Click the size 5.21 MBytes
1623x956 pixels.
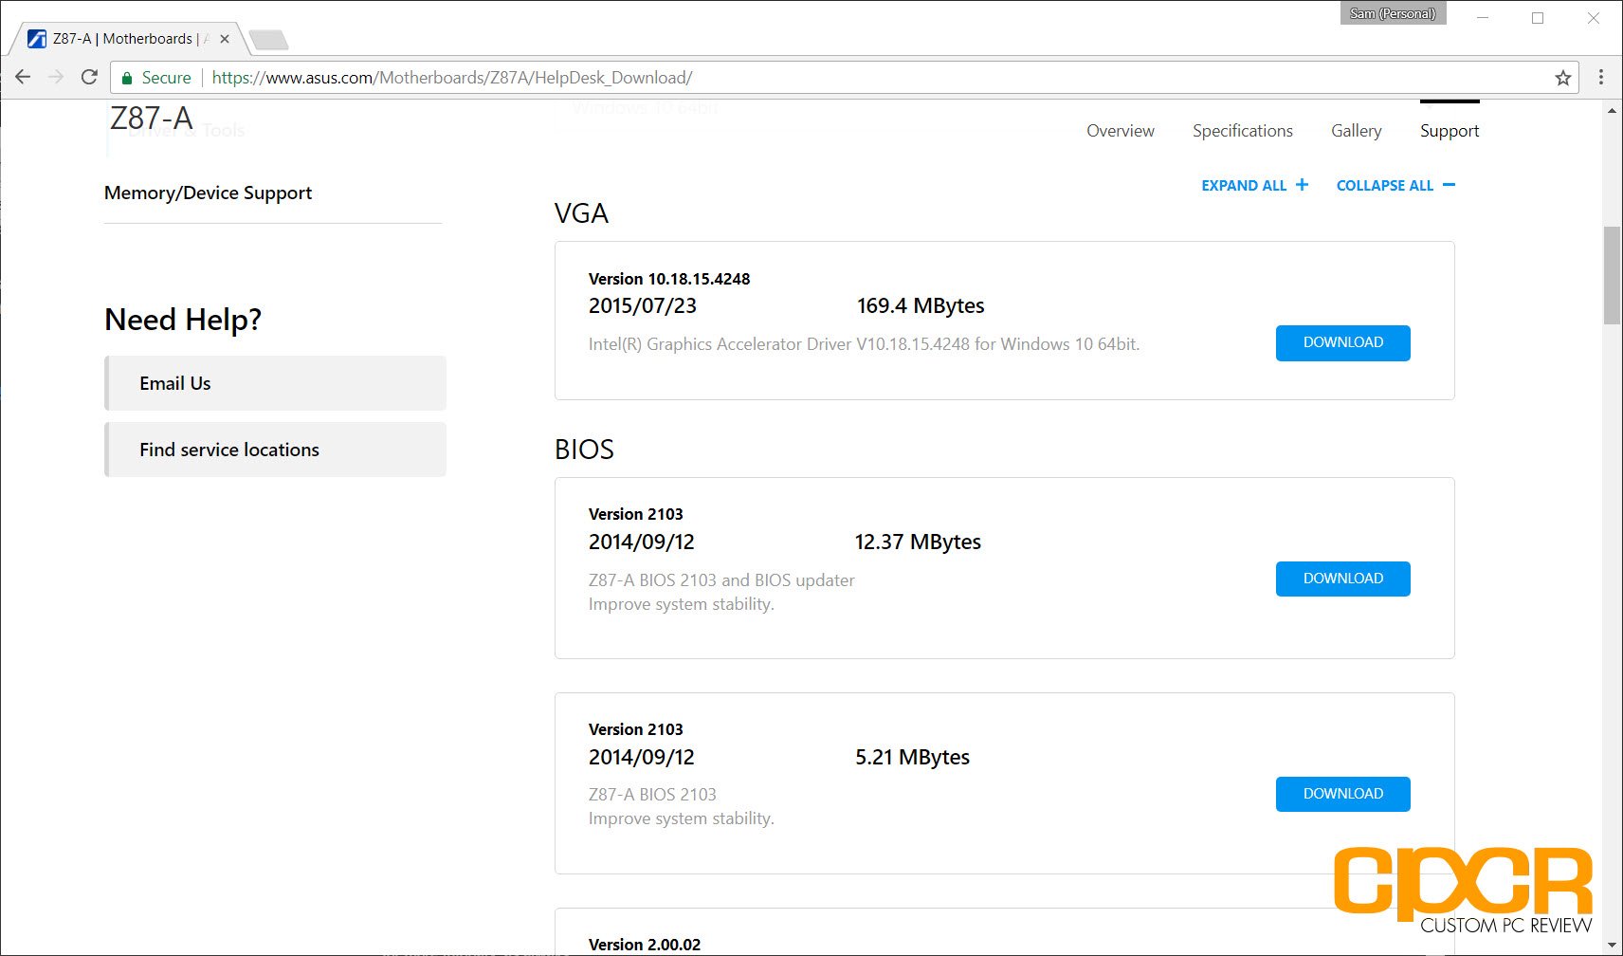912,757
